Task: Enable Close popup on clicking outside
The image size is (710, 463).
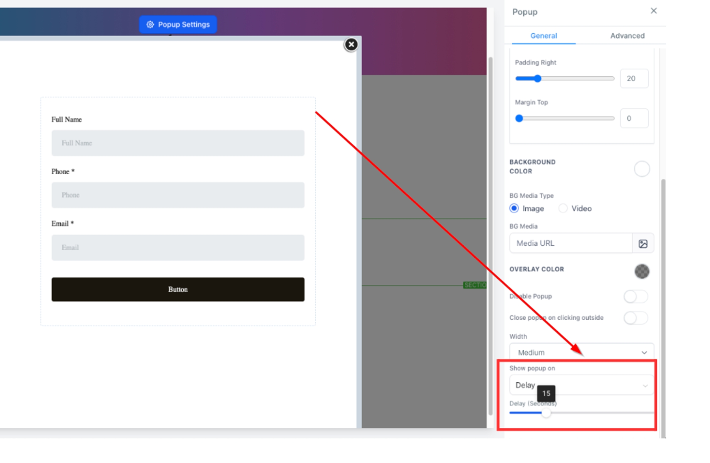Action: click(x=635, y=318)
